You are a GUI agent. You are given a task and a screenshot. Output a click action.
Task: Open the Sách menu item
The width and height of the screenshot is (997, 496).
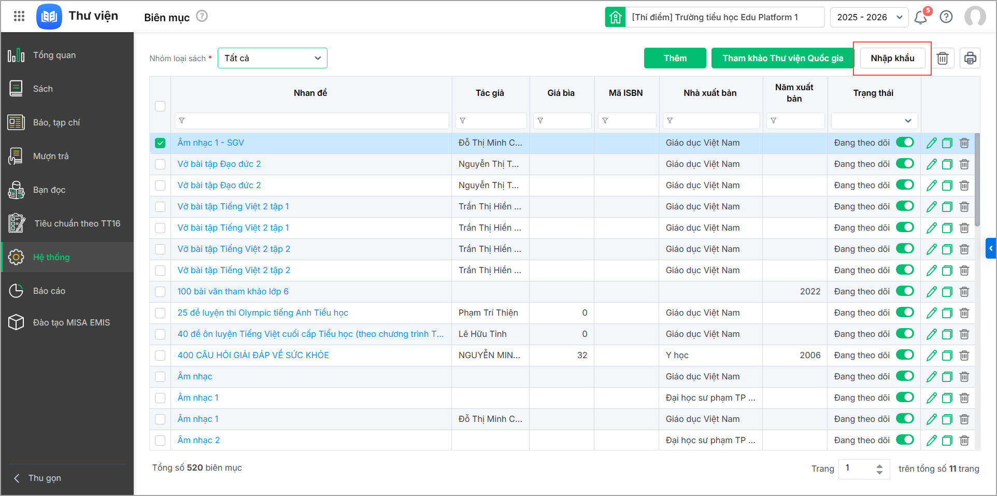coord(67,89)
